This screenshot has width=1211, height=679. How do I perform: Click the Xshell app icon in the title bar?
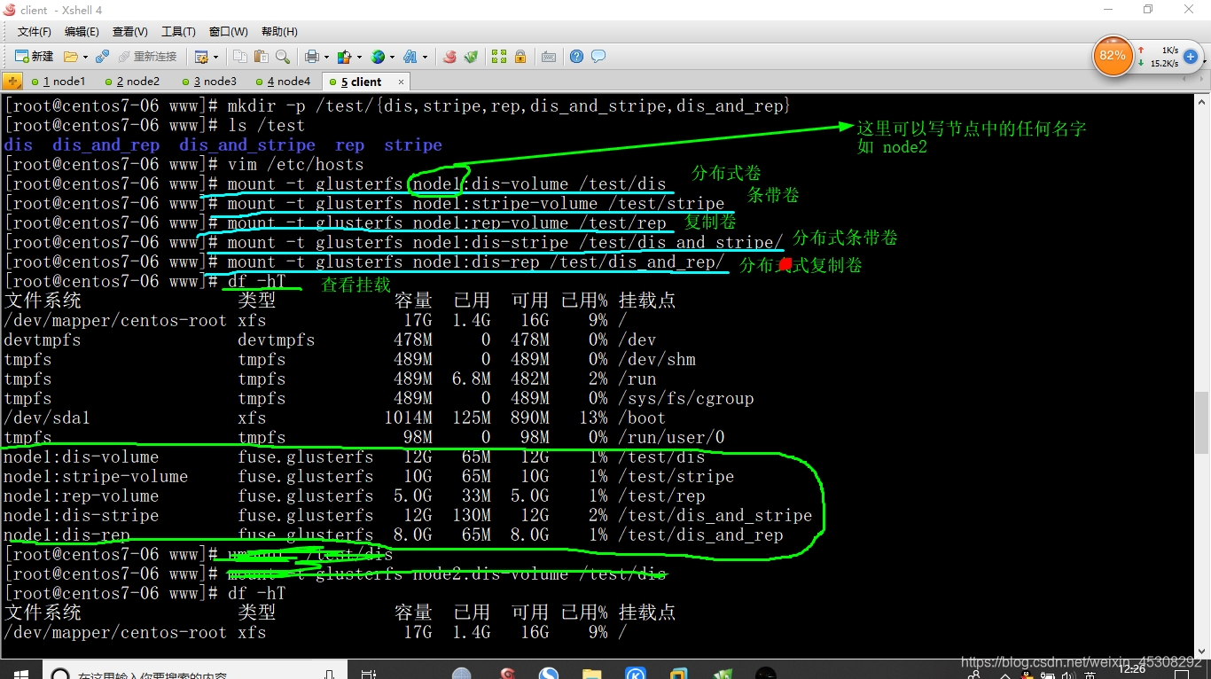click(10, 10)
